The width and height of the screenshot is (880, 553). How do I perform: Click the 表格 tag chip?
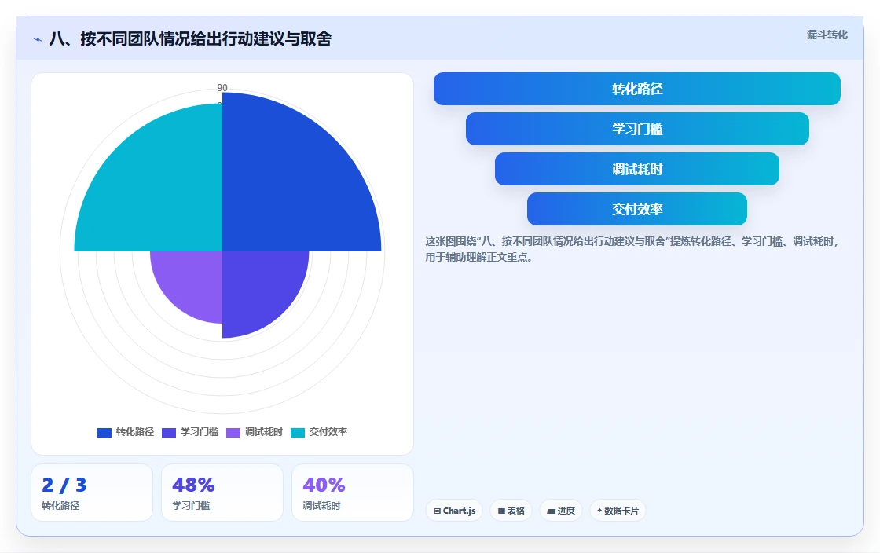[x=511, y=511]
